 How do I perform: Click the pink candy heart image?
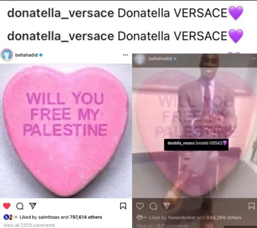66,131
